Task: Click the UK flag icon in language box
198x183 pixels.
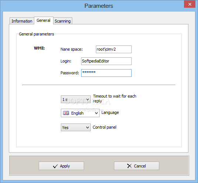Action: coord(66,113)
